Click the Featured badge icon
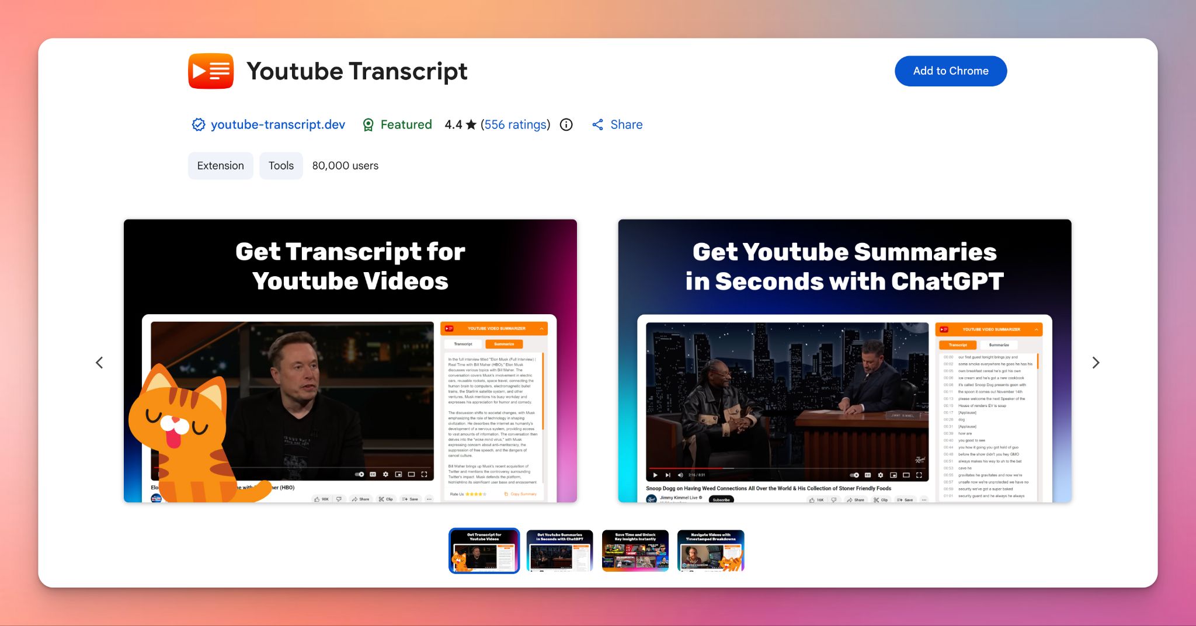The width and height of the screenshot is (1196, 626). point(368,124)
